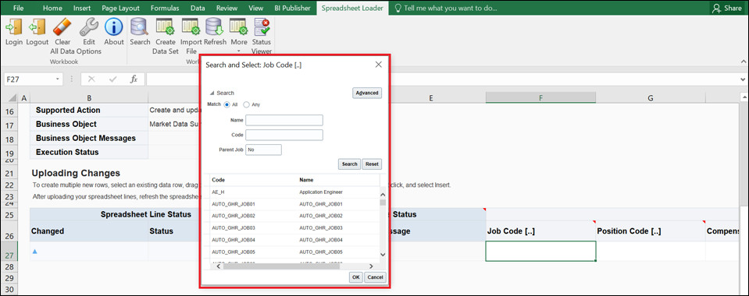Click the Code input field

284,135
